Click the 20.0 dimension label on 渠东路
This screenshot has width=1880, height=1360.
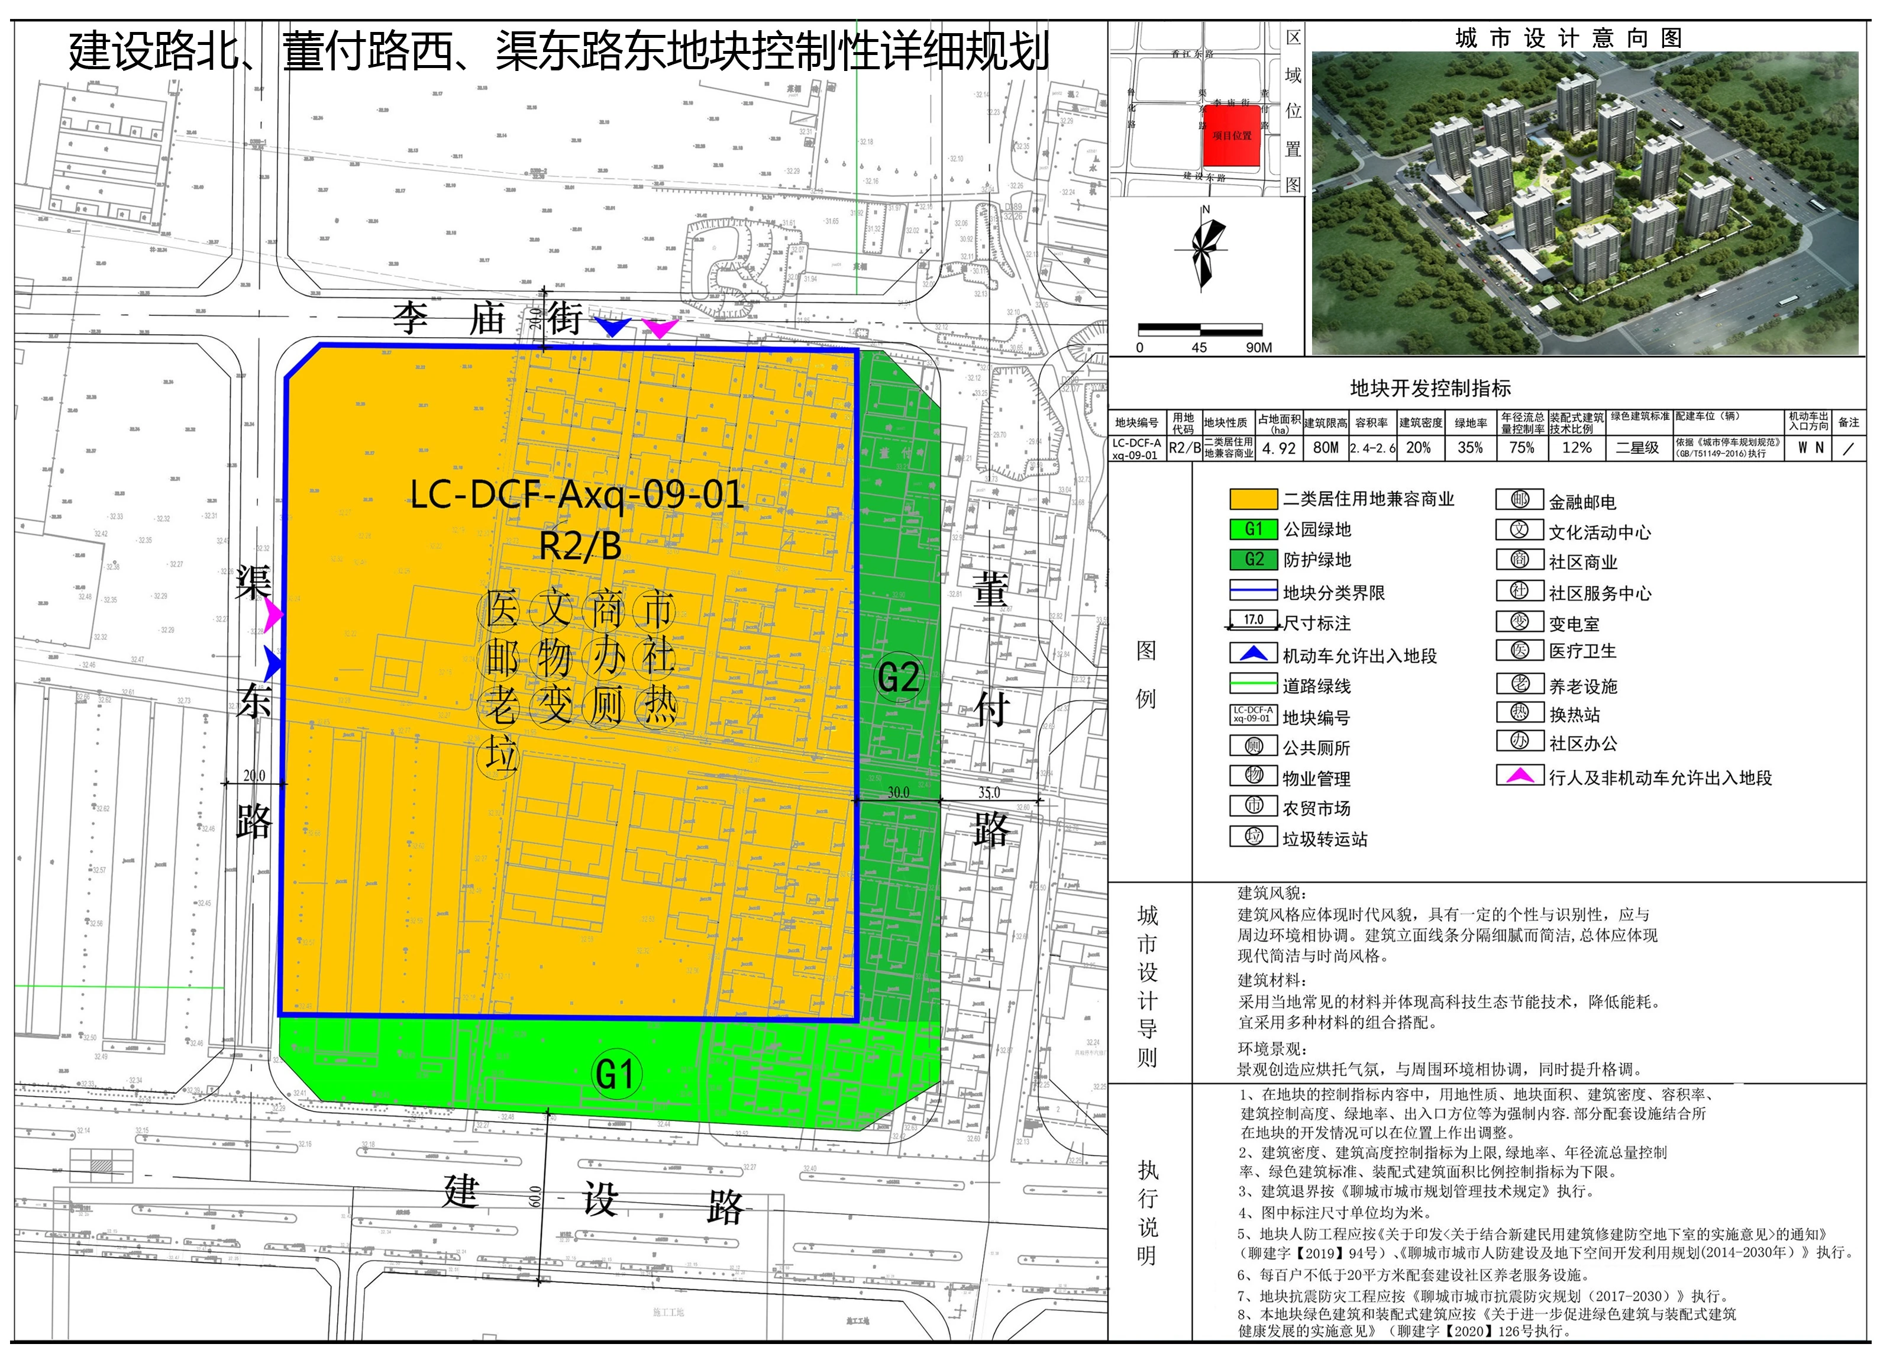(254, 775)
